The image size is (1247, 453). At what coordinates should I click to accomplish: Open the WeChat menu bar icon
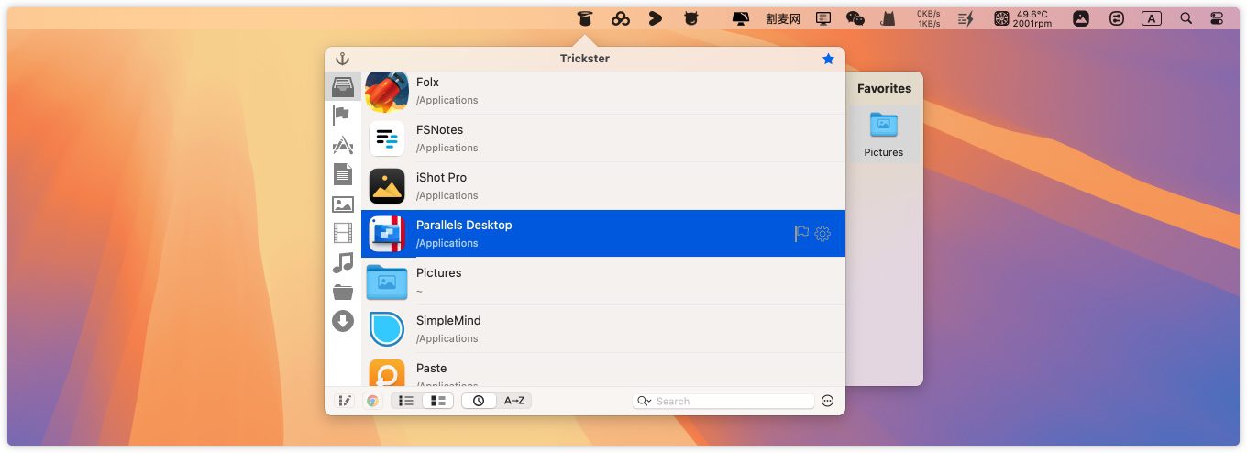855,17
